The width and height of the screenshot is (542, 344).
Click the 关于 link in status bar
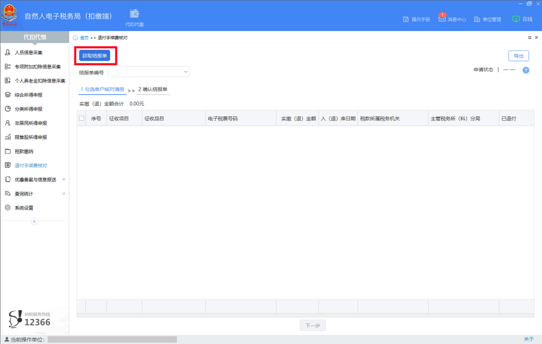(528, 339)
